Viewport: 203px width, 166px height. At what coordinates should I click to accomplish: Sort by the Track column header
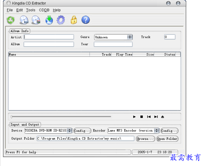100,55
